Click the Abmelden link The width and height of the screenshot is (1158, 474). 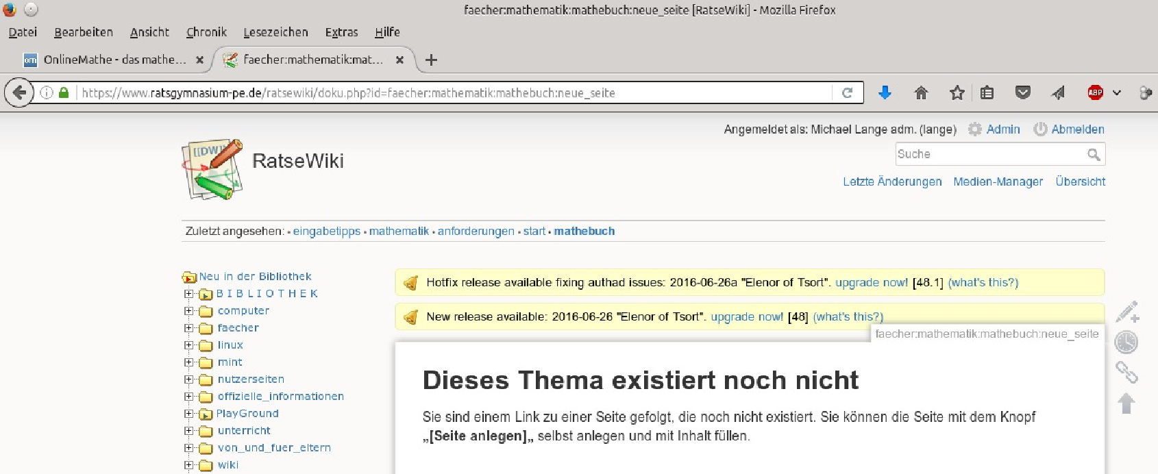coord(1077,129)
